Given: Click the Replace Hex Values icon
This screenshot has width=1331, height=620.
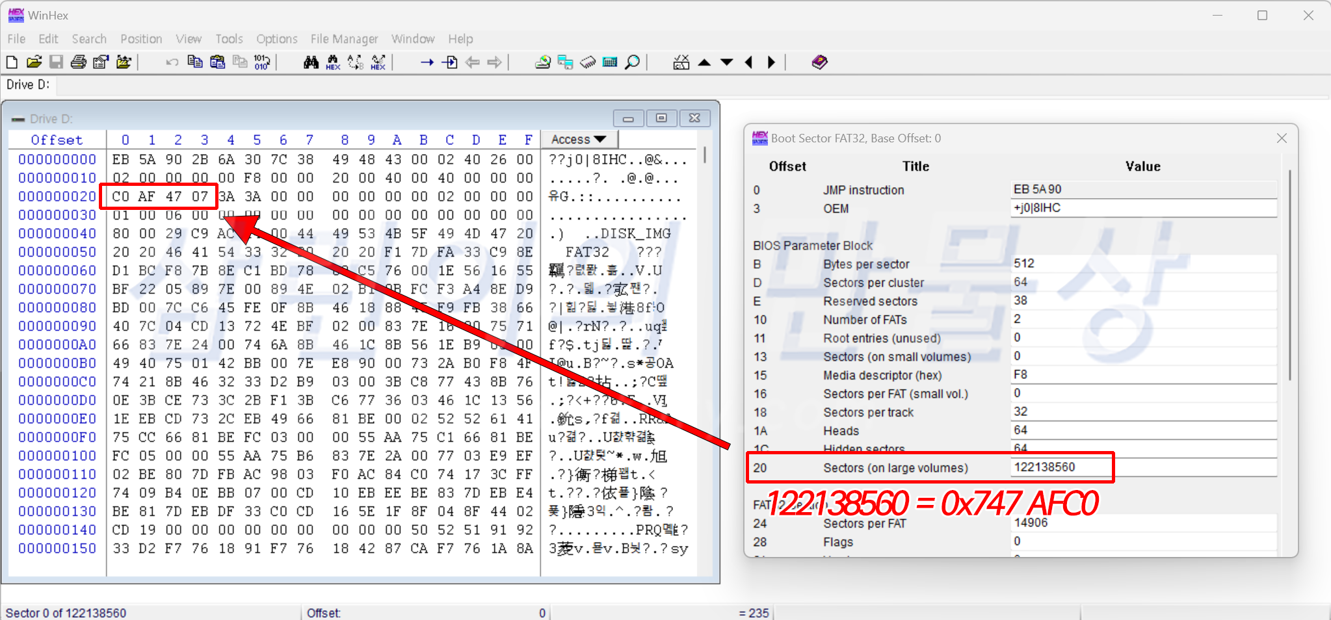Looking at the screenshot, I should [x=378, y=62].
